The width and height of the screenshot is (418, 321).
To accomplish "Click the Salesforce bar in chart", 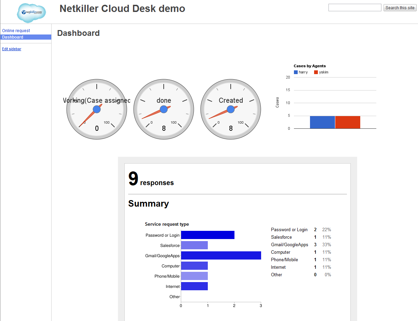I will click(194, 245).
